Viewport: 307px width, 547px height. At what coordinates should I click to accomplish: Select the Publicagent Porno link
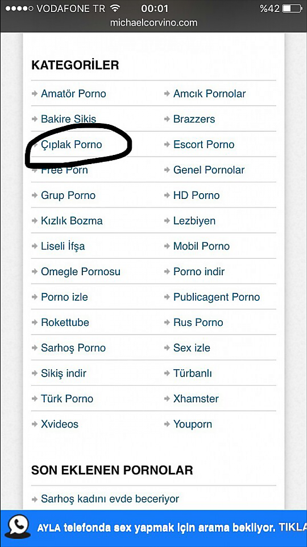pos(217,297)
